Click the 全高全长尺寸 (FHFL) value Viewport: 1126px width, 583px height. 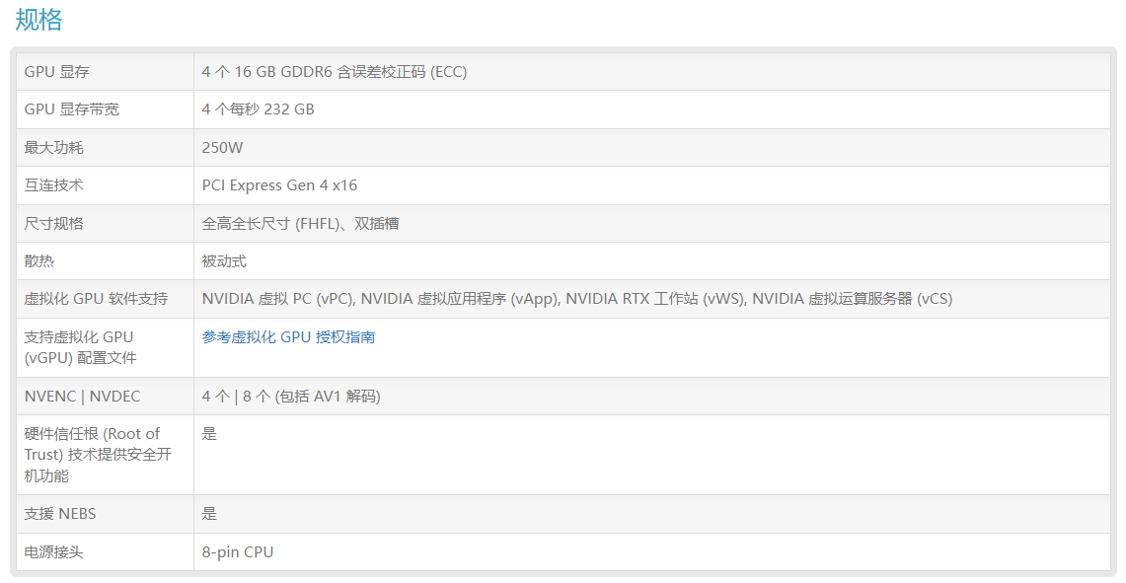click(x=270, y=223)
